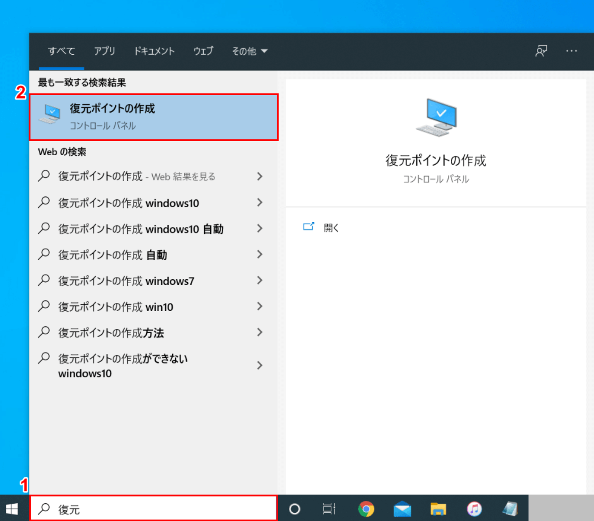
Task: Select the ウェブ filter tab
Action: pos(203,51)
